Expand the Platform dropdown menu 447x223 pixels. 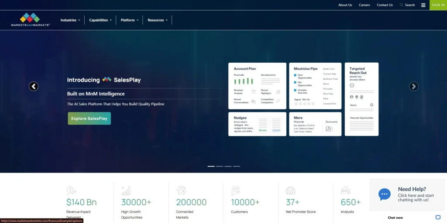tap(129, 20)
